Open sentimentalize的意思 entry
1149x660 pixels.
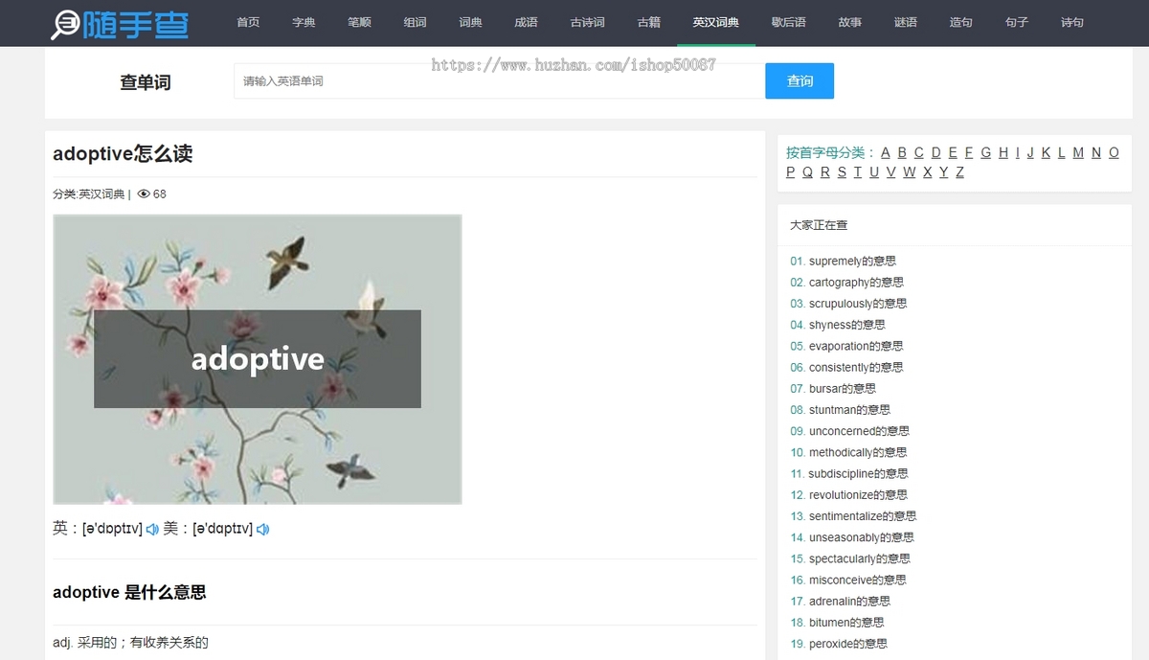click(863, 516)
